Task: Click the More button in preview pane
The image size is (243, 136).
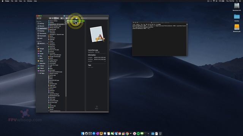Action: click(97, 107)
